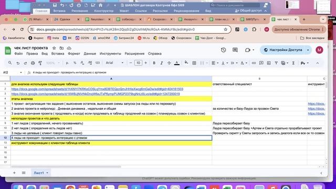336x189 pixels.
Task: Open the Вставка menu in Sheets
Action: point(58,54)
